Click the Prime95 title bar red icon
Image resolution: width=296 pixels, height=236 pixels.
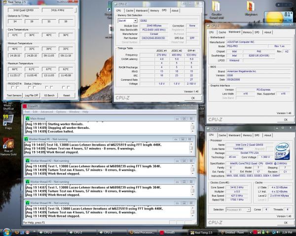coord(25,106)
